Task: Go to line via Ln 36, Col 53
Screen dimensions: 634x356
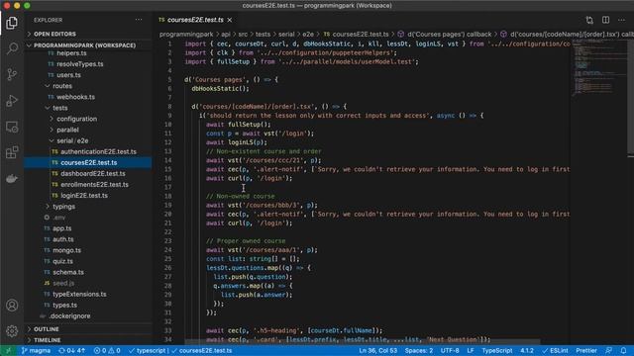Action: point(378,351)
